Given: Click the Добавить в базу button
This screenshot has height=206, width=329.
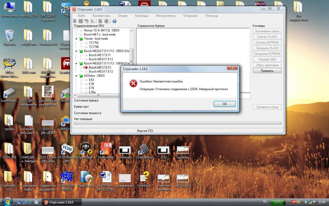Looking at the screenshot, I should tap(267, 107).
